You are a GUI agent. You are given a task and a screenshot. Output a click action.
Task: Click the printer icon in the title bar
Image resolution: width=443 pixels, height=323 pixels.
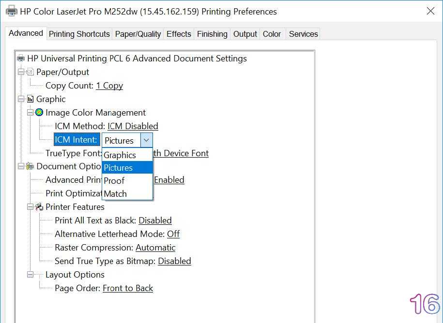point(11,11)
